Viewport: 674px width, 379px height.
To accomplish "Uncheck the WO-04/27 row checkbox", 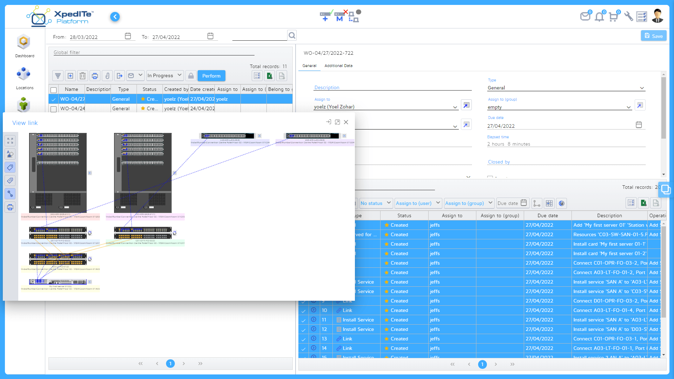I will 53,99.
